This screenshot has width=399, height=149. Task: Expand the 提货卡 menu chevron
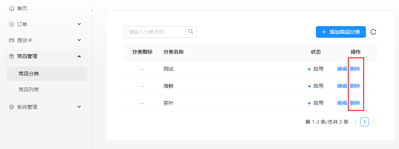coord(79,40)
